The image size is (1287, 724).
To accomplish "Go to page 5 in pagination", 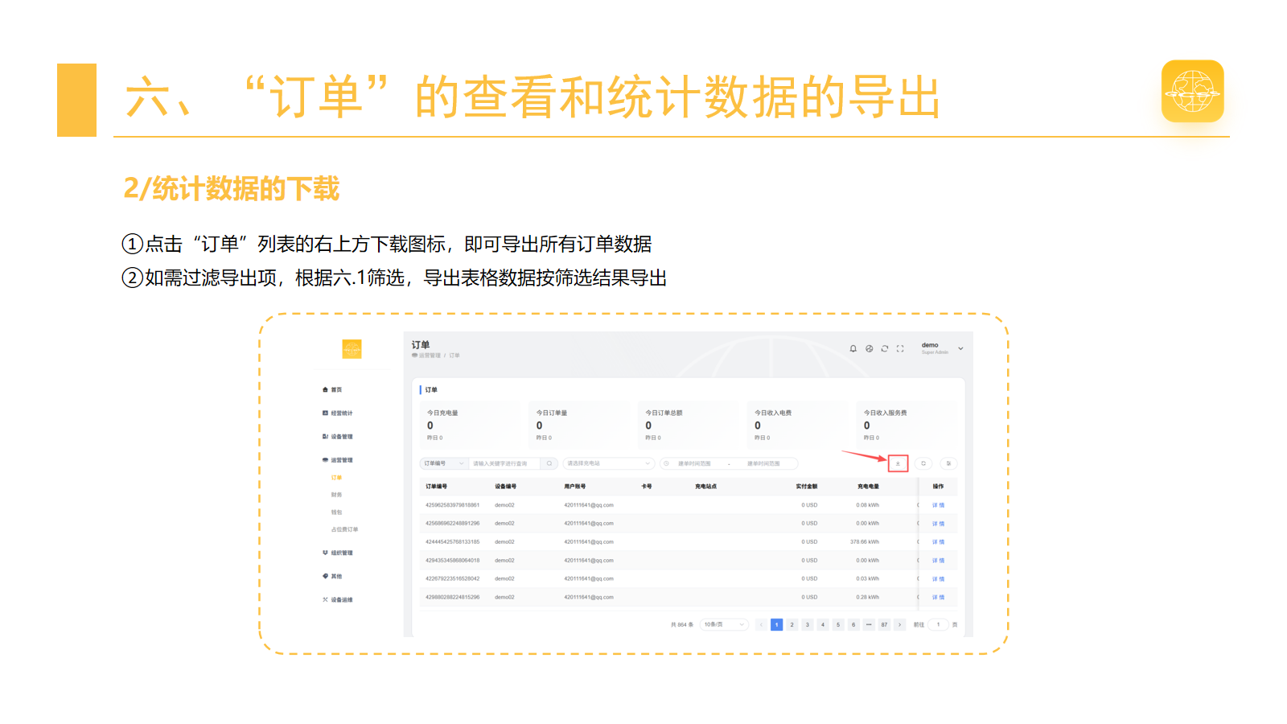I will coord(838,624).
